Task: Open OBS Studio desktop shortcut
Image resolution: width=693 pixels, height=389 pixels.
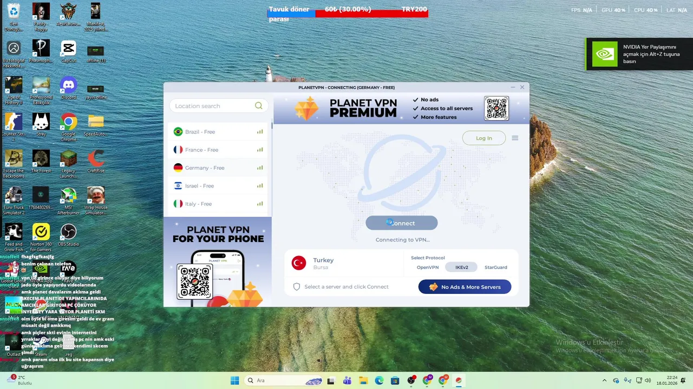Action: coord(68,235)
